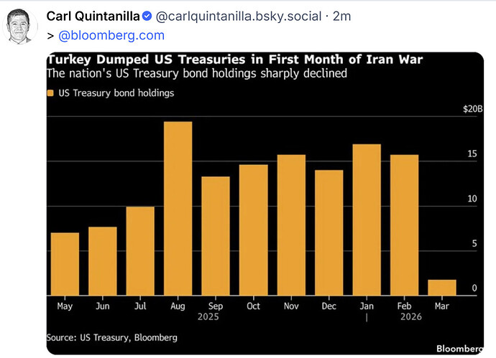The image size is (496, 358).
Task: Select the Jul bar in chart
Action: [140, 251]
